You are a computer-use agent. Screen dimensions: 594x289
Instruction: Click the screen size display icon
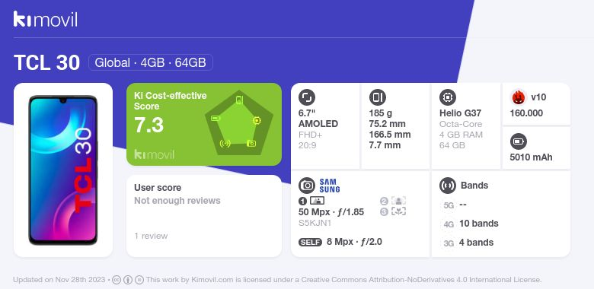[307, 97]
